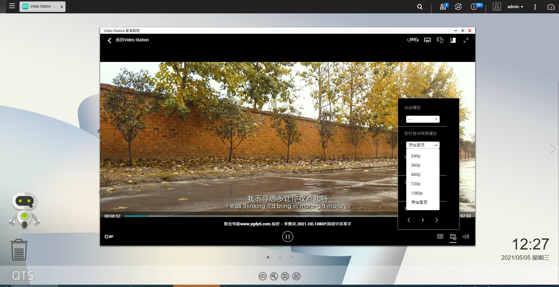Open the QTS main menu hamburger icon
The image size is (559, 287).
coord(12,6)
